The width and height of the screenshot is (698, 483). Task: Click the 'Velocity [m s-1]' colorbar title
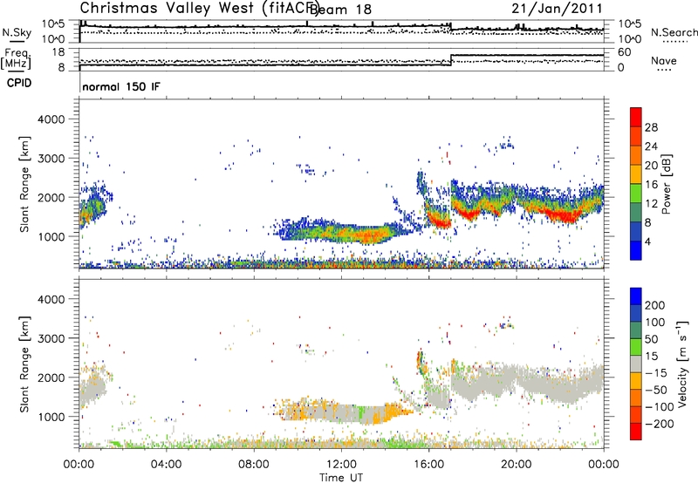tap(682, 364)
